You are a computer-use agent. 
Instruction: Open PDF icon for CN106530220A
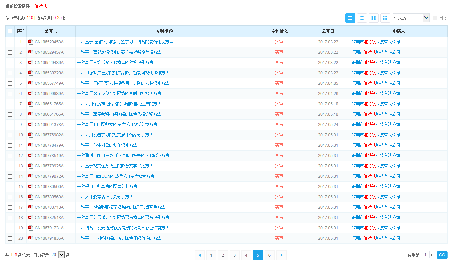coord(31,73)
